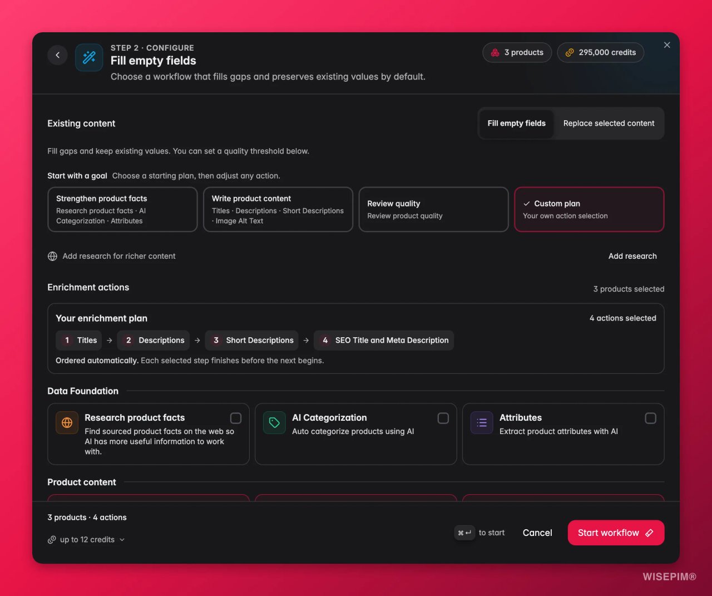Click the '4 actions selected' text
712x596 pixels.
click(623, 318)
